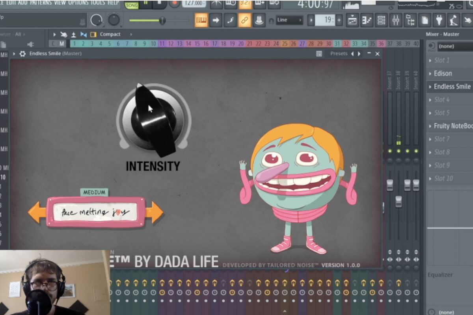The width and height of the screenshot is (473, 315).
Task: Click the orange right arrow beside the preset name
Action: click(154, 212)
